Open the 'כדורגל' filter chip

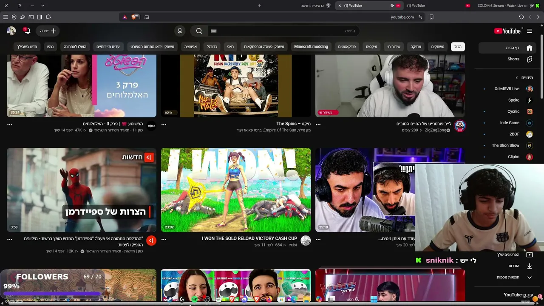[x=212, y=47]
